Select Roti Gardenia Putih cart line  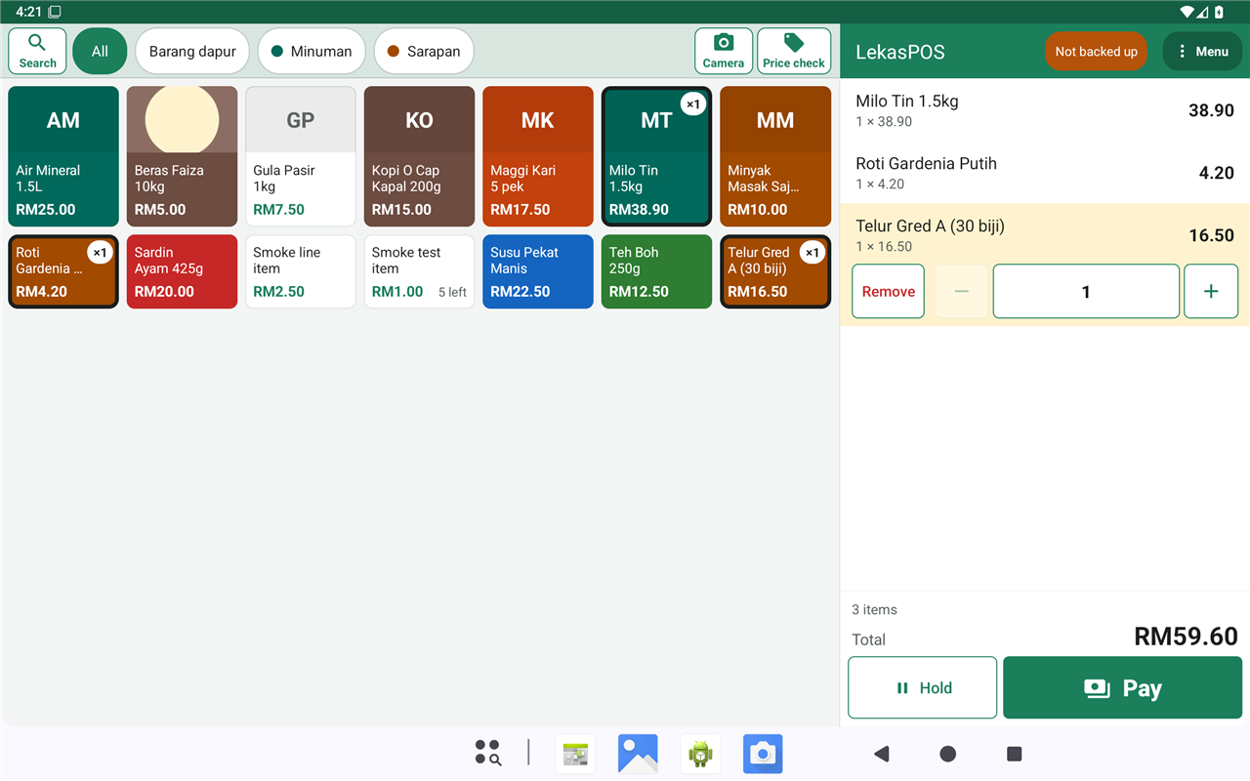pyautogui.click(x=1045, y=173)
